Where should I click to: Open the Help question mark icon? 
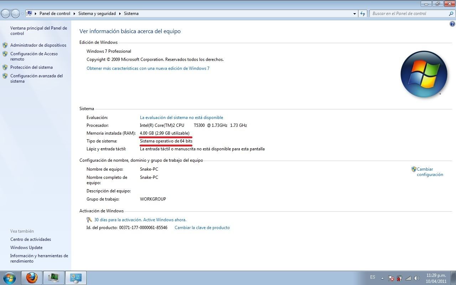(x=452, y=24)
